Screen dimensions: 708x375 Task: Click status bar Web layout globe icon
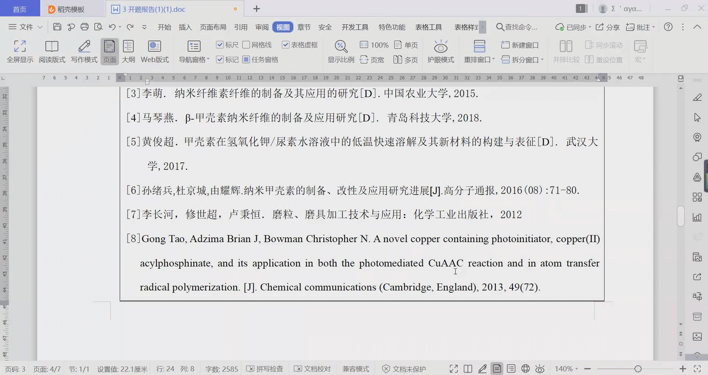pos(525,369)
